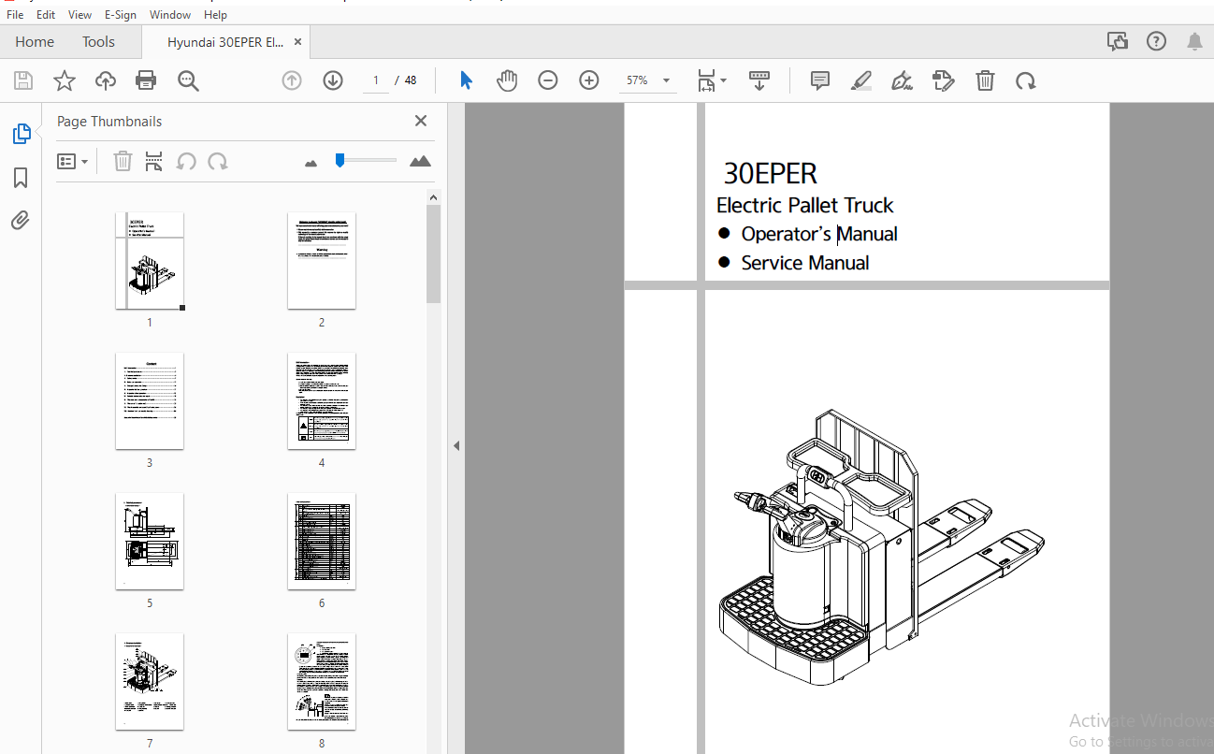Bookmark file with the star icon

[65, 80]
